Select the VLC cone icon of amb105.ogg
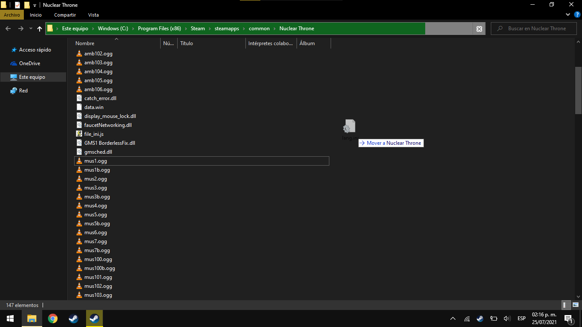582x327 pixels. (x=79, y=80)
